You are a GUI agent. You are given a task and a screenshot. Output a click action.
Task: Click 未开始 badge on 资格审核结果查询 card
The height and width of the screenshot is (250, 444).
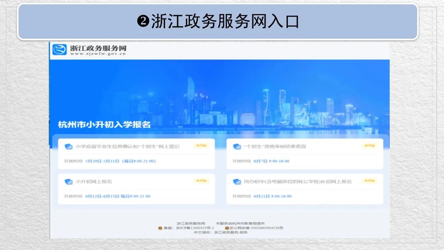click(370, 146)
